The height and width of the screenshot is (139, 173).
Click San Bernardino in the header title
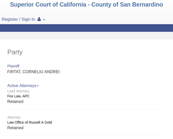pyautogui.click(x=141, y=5)
